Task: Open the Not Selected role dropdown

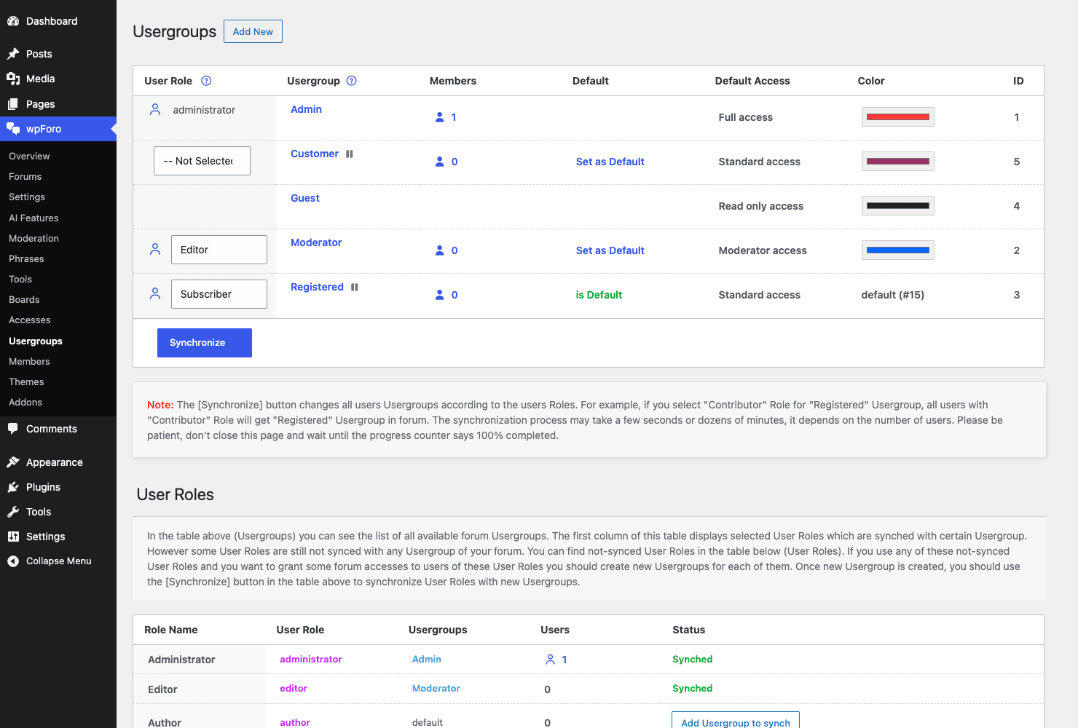Action: (202, 161)
